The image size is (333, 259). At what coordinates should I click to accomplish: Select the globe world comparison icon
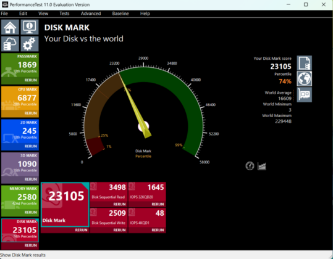pyautogui.click(x=304, y=79)
